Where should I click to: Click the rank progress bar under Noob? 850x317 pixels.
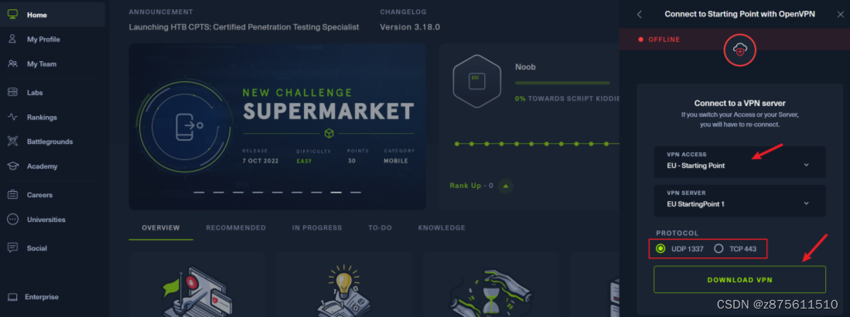562,83
